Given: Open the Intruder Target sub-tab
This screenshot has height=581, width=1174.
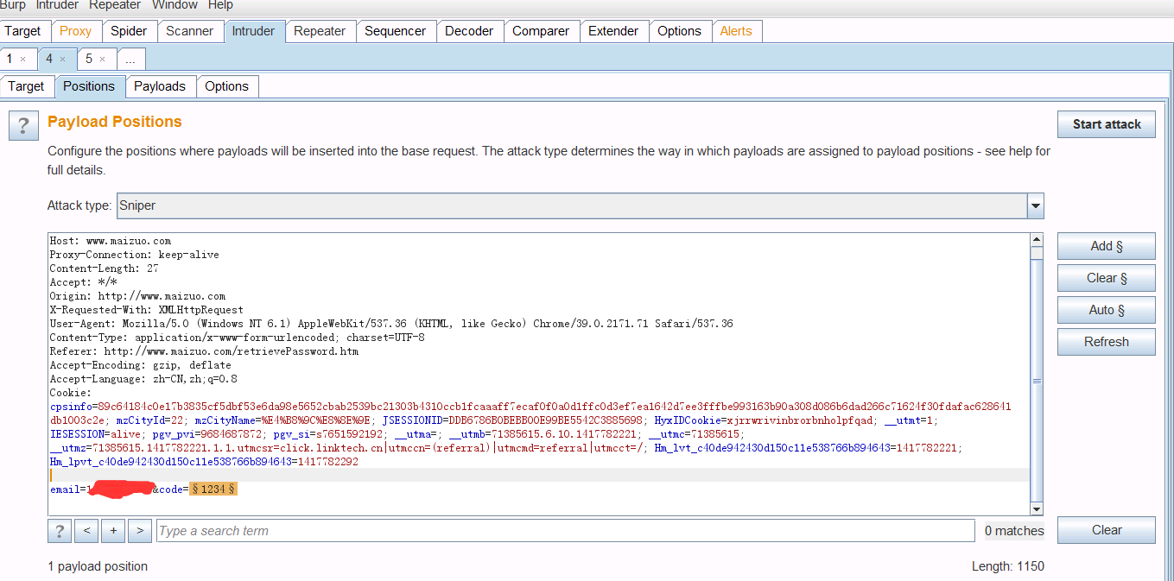Looking at the screenshot, I should point(26,86).
